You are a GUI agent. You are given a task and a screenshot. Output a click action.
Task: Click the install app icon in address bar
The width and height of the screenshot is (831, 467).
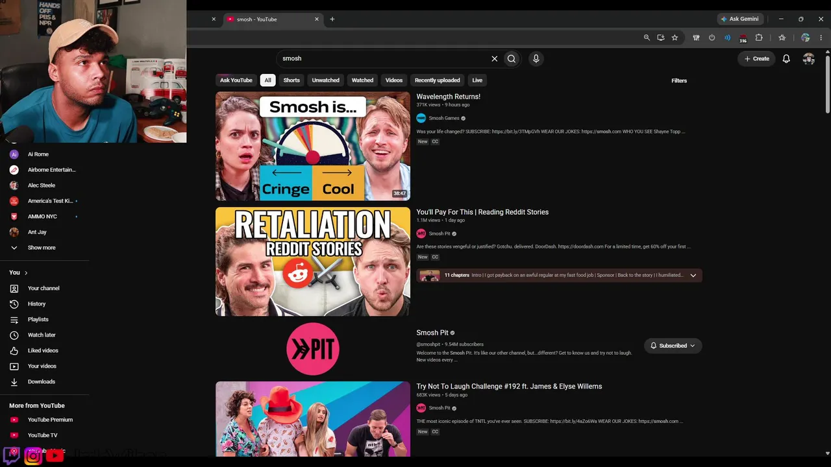[661, 38]
